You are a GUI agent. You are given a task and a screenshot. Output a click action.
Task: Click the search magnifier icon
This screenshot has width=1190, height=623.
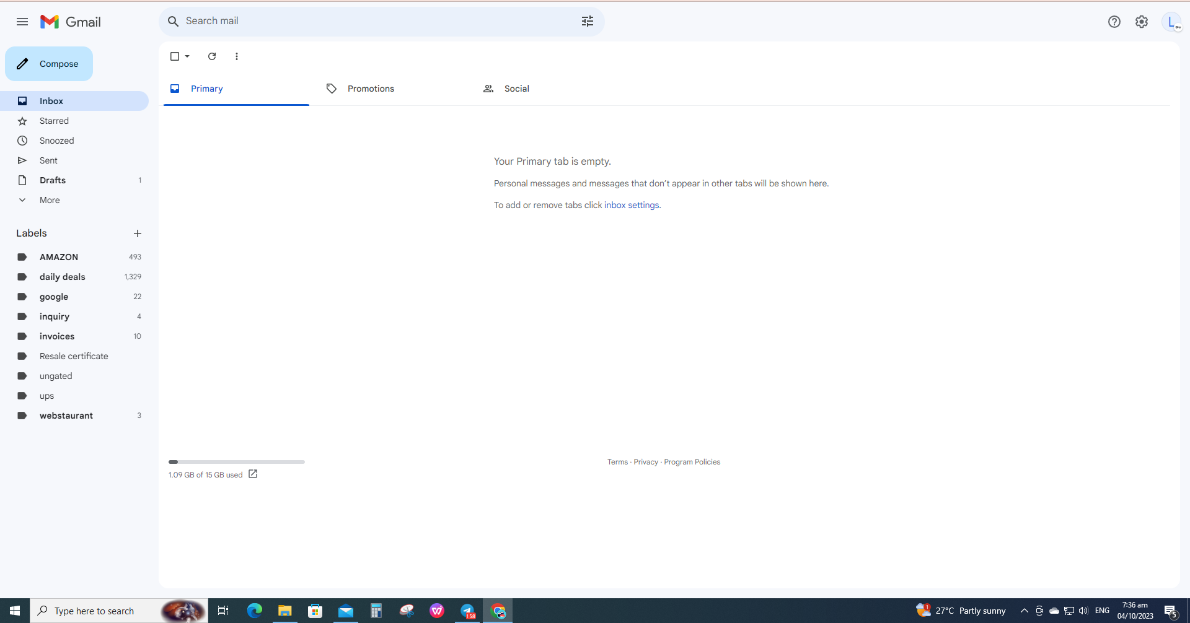[174, 21]
